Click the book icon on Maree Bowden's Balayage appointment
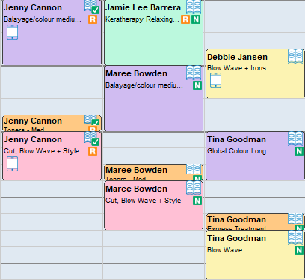305x280 pixels. pyautogui.click(x=194, y=73)
